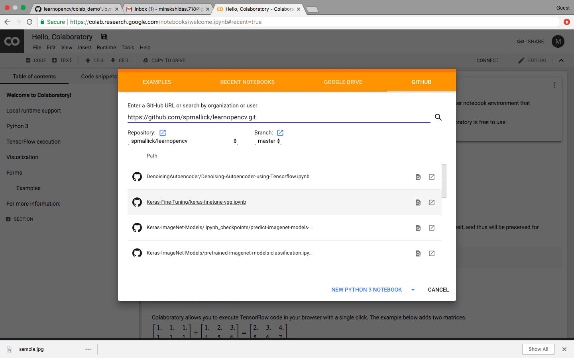
Task: Open the File menu
Action: [37, 47]
